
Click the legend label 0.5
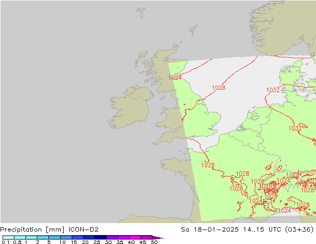[x=17, y=242]
